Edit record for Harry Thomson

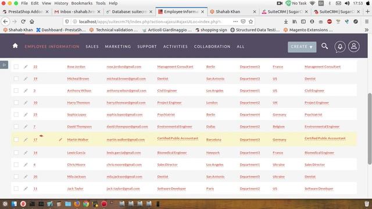[26, 103]
